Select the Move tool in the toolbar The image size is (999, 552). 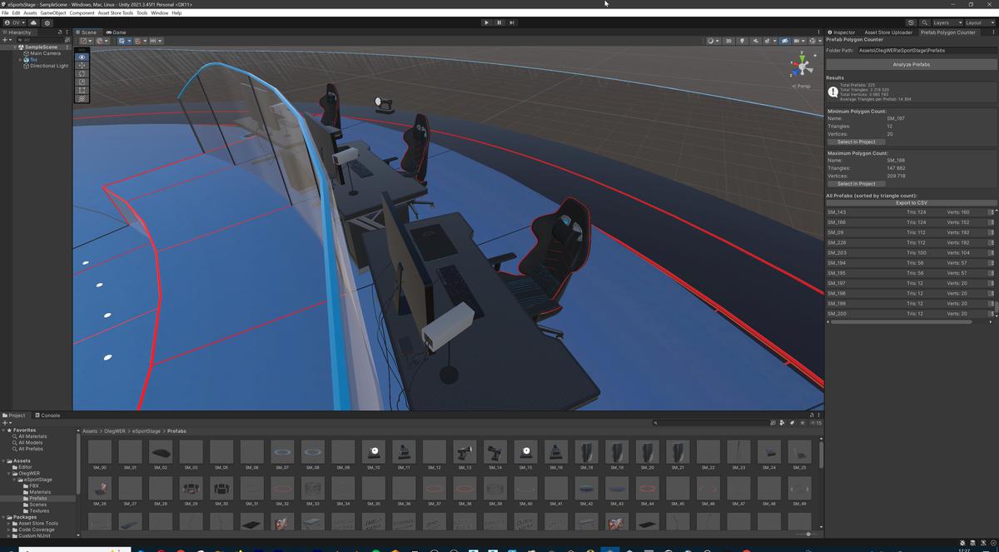pos(82,65)
